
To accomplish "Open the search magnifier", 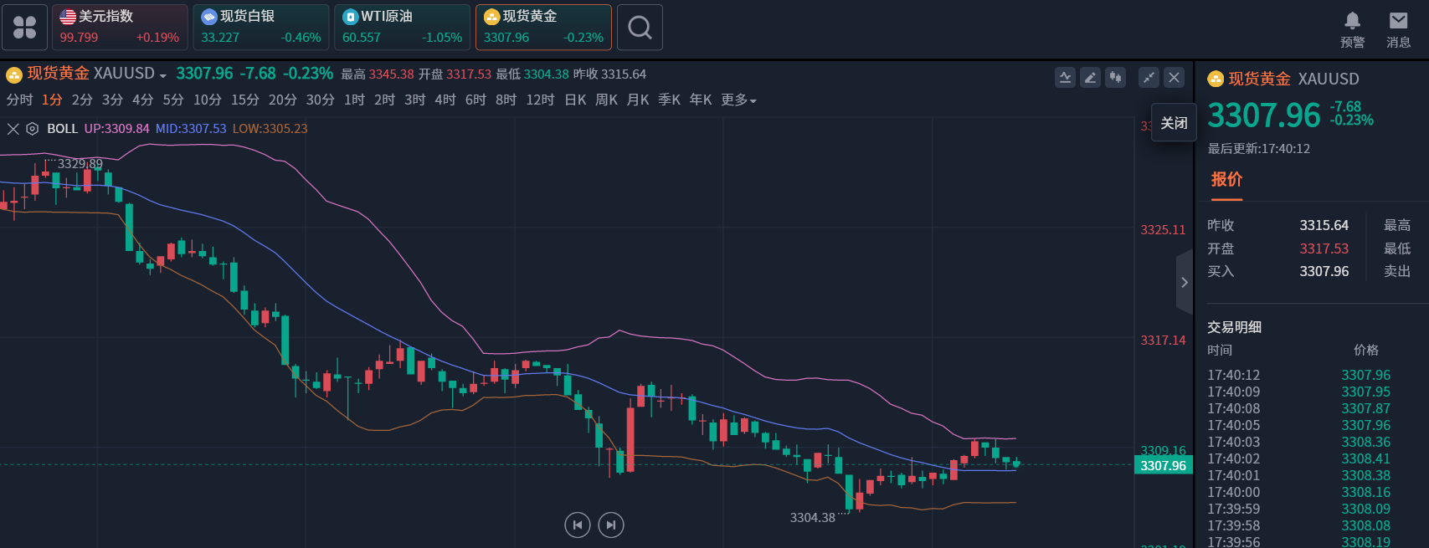I will (640, 28).
